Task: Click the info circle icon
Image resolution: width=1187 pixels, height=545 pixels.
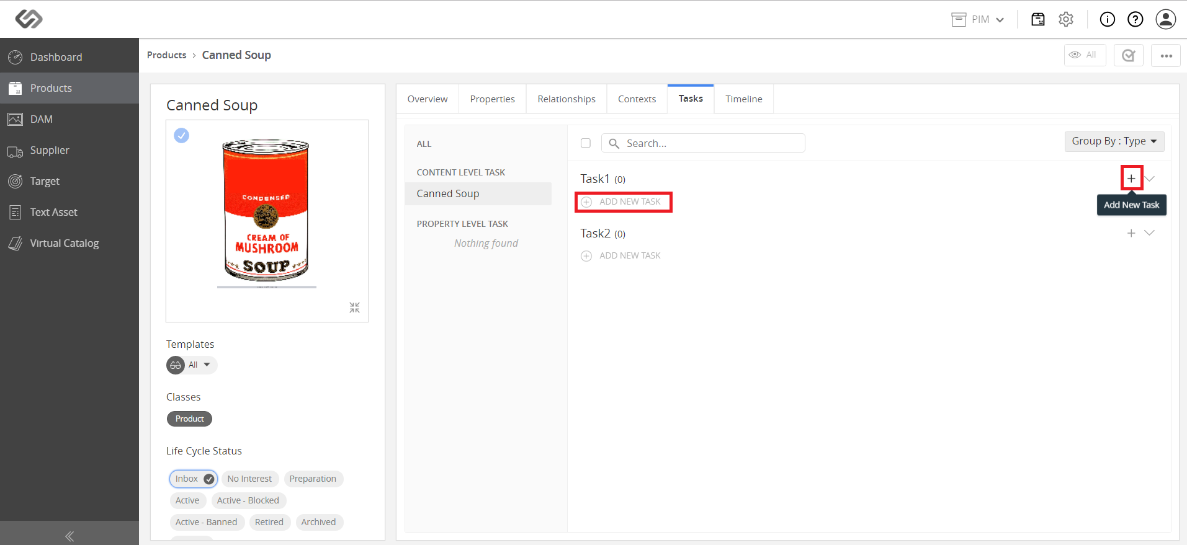Action: (1108, 19)
